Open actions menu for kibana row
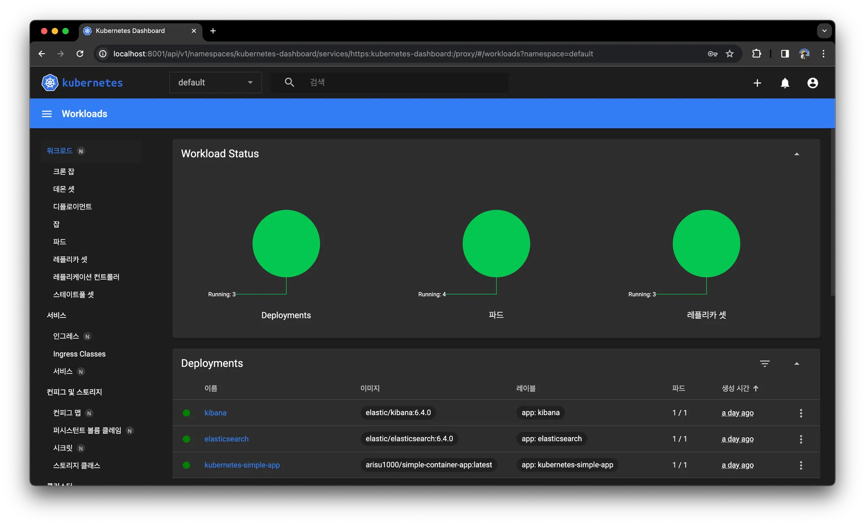865x525 pixels. click(x=800, y=413)
